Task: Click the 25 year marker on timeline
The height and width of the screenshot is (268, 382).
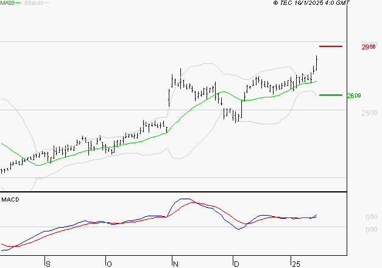Action: (x=296, y=264)
